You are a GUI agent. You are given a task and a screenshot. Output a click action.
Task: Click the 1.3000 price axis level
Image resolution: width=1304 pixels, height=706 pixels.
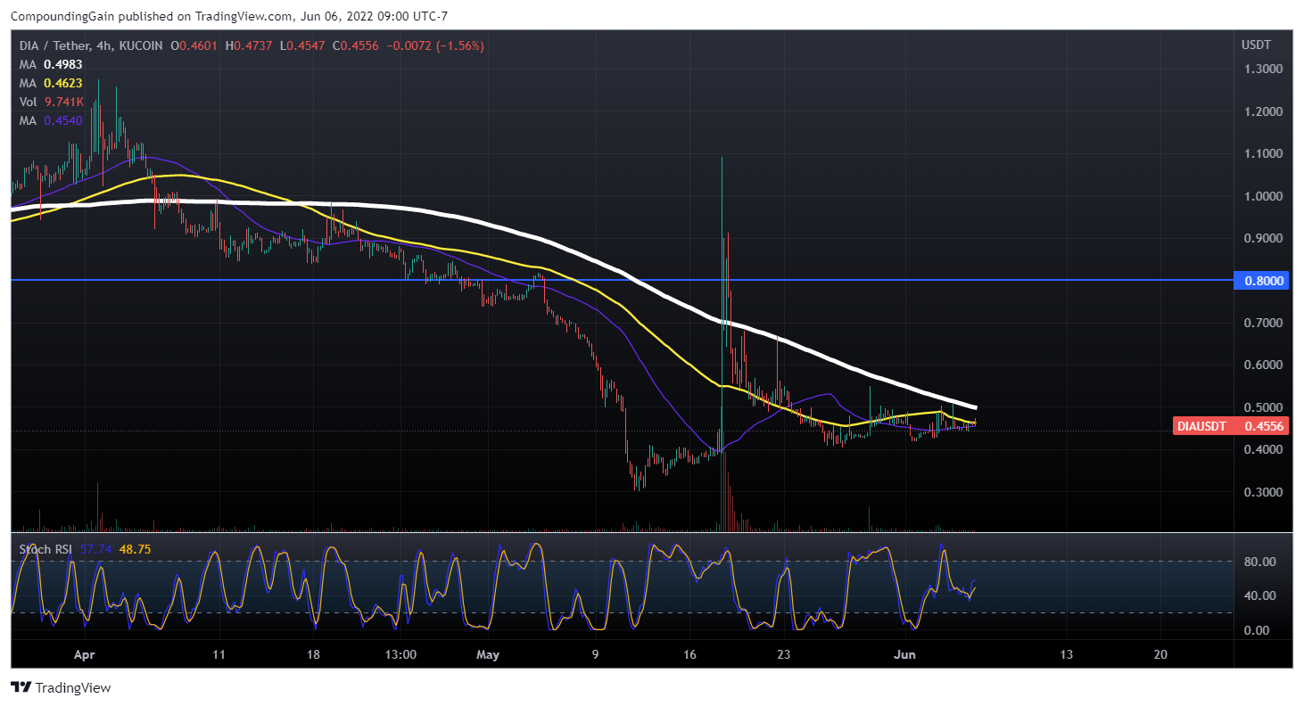click(1263, 69)
